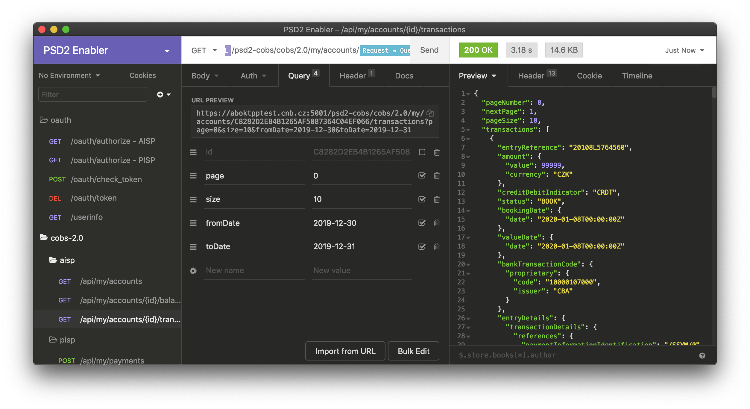Screen dimensions: 750x409
Task: Click the Bulk Edit button
Action: [x=413, y=351]
